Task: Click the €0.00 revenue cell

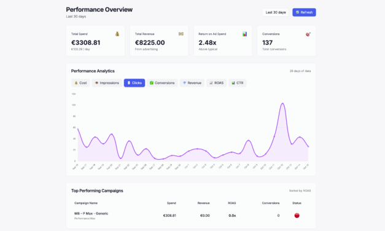Action: coord(204,216)
